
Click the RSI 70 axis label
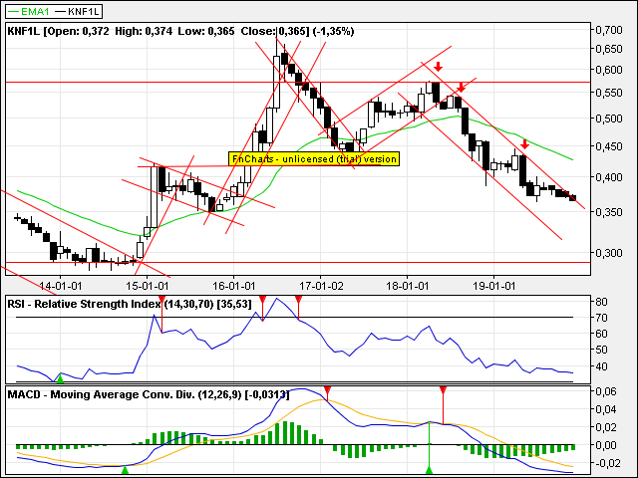tap(601, 318)
